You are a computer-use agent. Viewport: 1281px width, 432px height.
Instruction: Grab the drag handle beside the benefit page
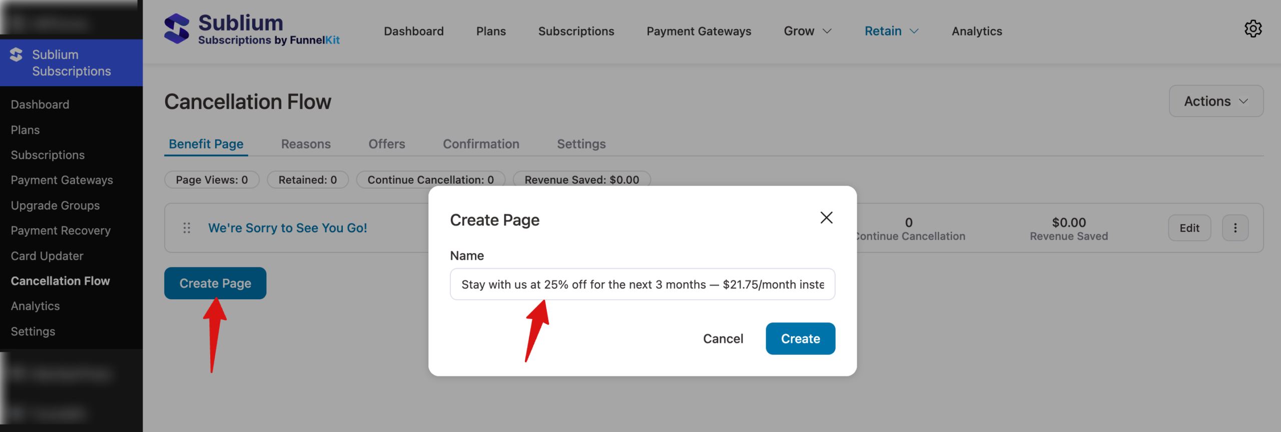187,228
